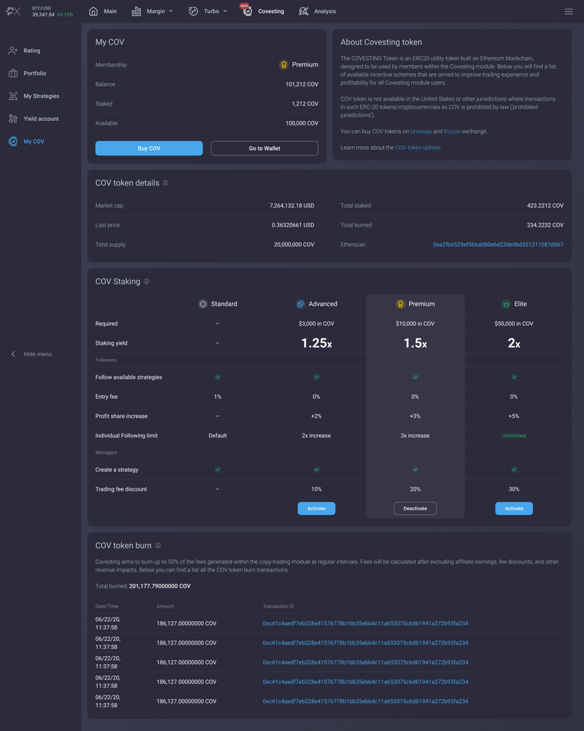Open Portfolio in the sidebar
Image resolution: width=584 pixels, height=731 pixels.
click(x=34, y=73)
